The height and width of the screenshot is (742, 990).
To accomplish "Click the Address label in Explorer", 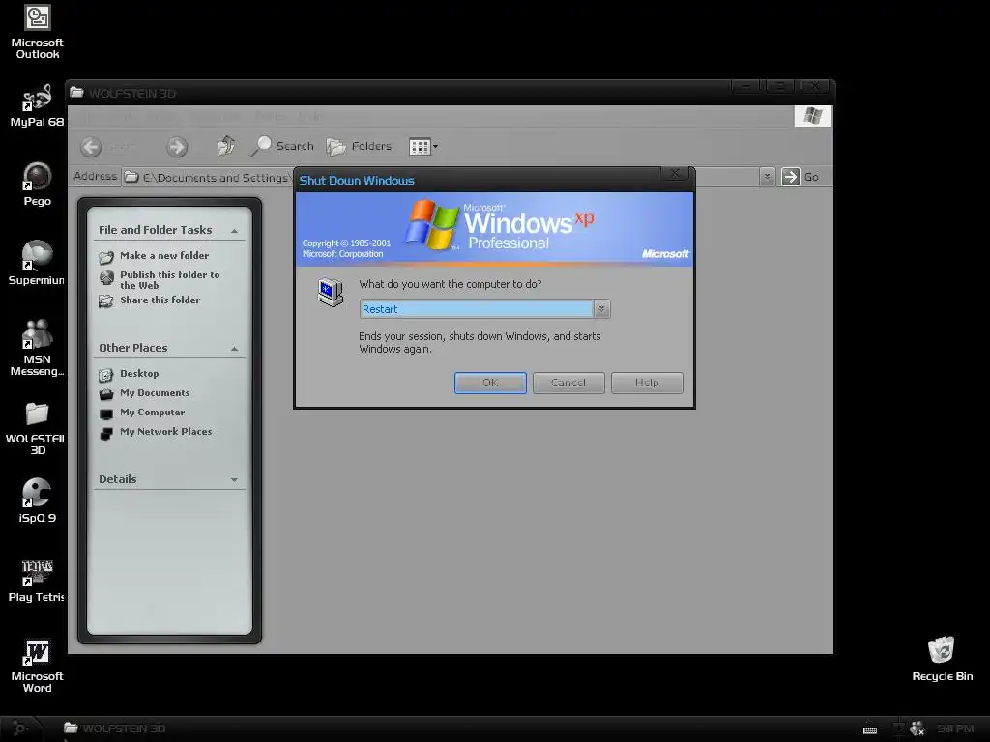I will [x=96, y=176].
